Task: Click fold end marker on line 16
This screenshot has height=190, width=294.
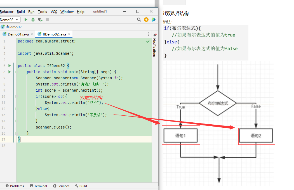Action: 16,133
